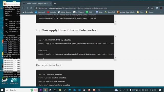The width and height of the screenshot is (164, 92).
Task: Click up arrow of kubectl code block
Action: (x=115, y=37)
